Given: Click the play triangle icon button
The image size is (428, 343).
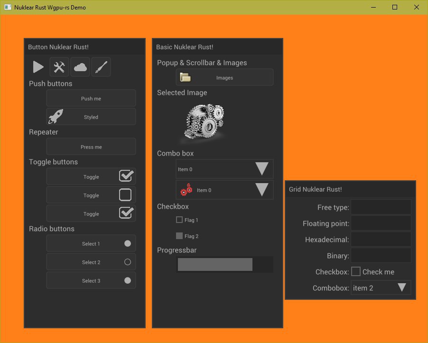Looking at the screenshot, I should pyautogui.click(x=38, y=67).
